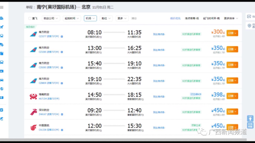255x143 pixels.
Task: Open the price-trend chart icon at right
Action: (x=249, y=17)
